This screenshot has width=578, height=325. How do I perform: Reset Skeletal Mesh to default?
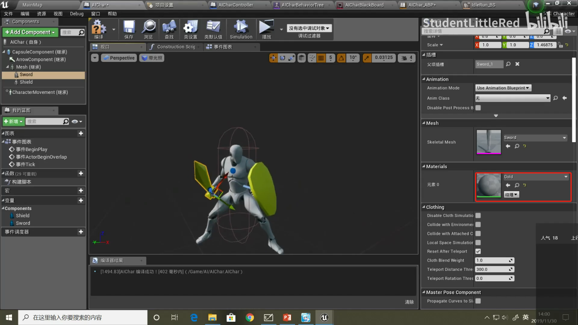click(x=525, y=146)
